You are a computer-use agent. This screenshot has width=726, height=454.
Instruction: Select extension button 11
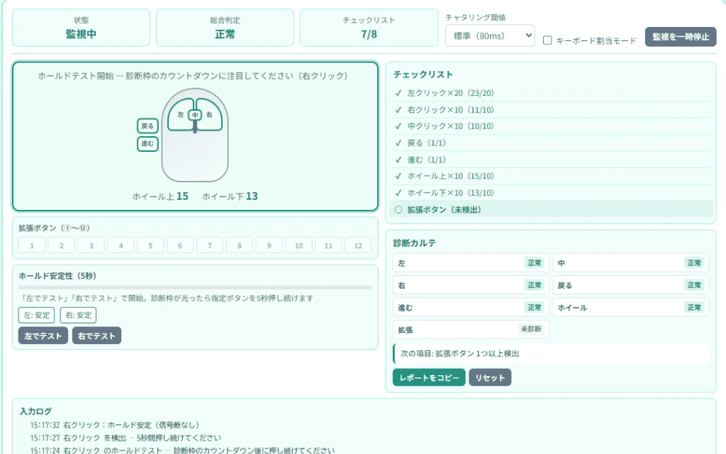[328, 245]
